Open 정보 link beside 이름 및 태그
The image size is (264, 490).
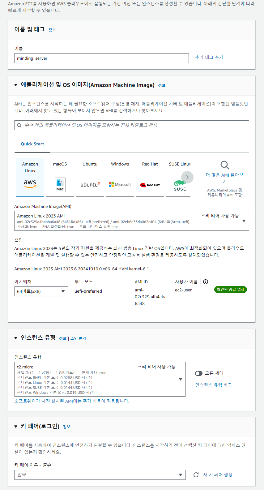point(52,30)
